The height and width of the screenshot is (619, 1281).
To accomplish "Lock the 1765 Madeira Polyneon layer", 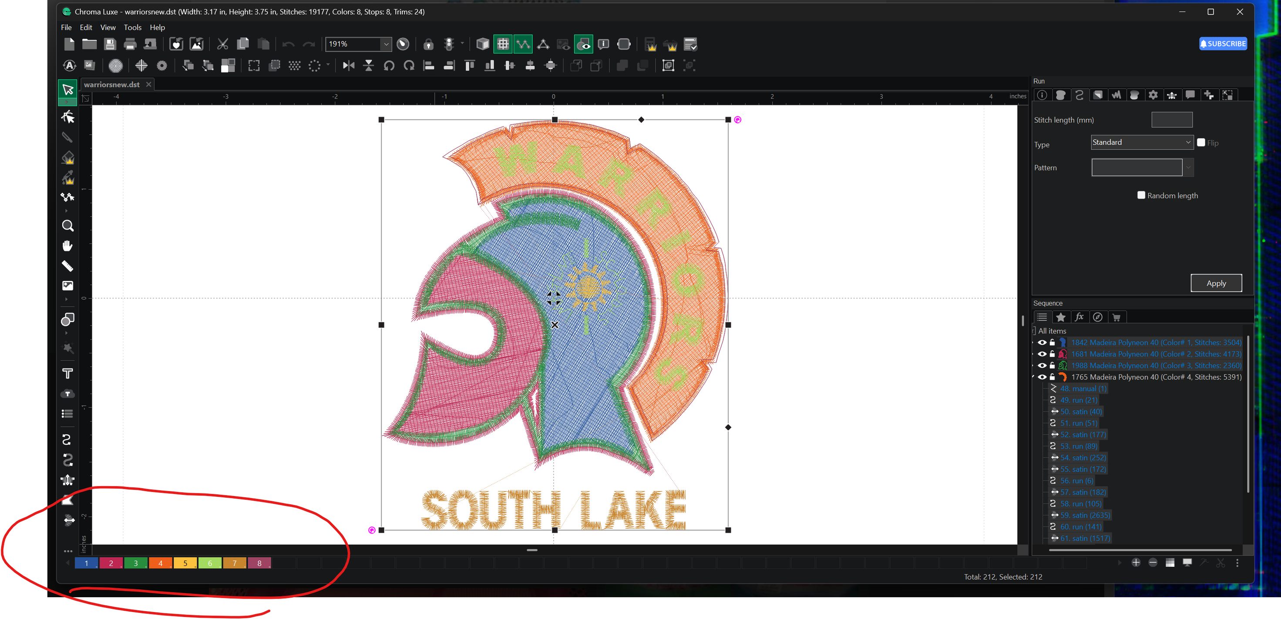I will coord(1052,376).
